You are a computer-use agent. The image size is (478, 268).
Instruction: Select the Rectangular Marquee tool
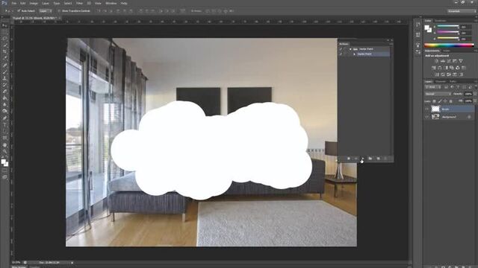4,32
